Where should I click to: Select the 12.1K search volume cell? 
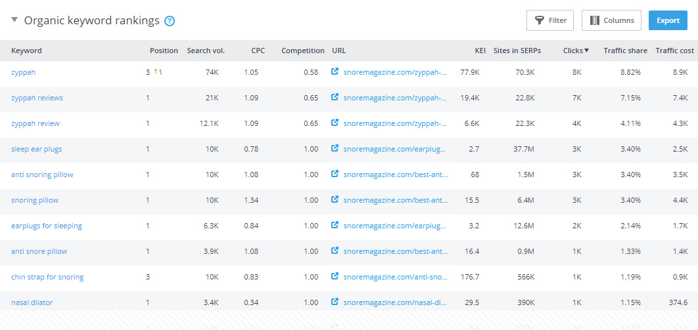click(x=209, y=123)
